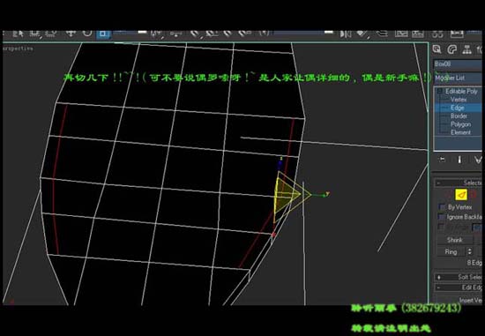Enable the By Vertex checkbox
This screenshot has width=485, height=336.
tap(442, 207)
